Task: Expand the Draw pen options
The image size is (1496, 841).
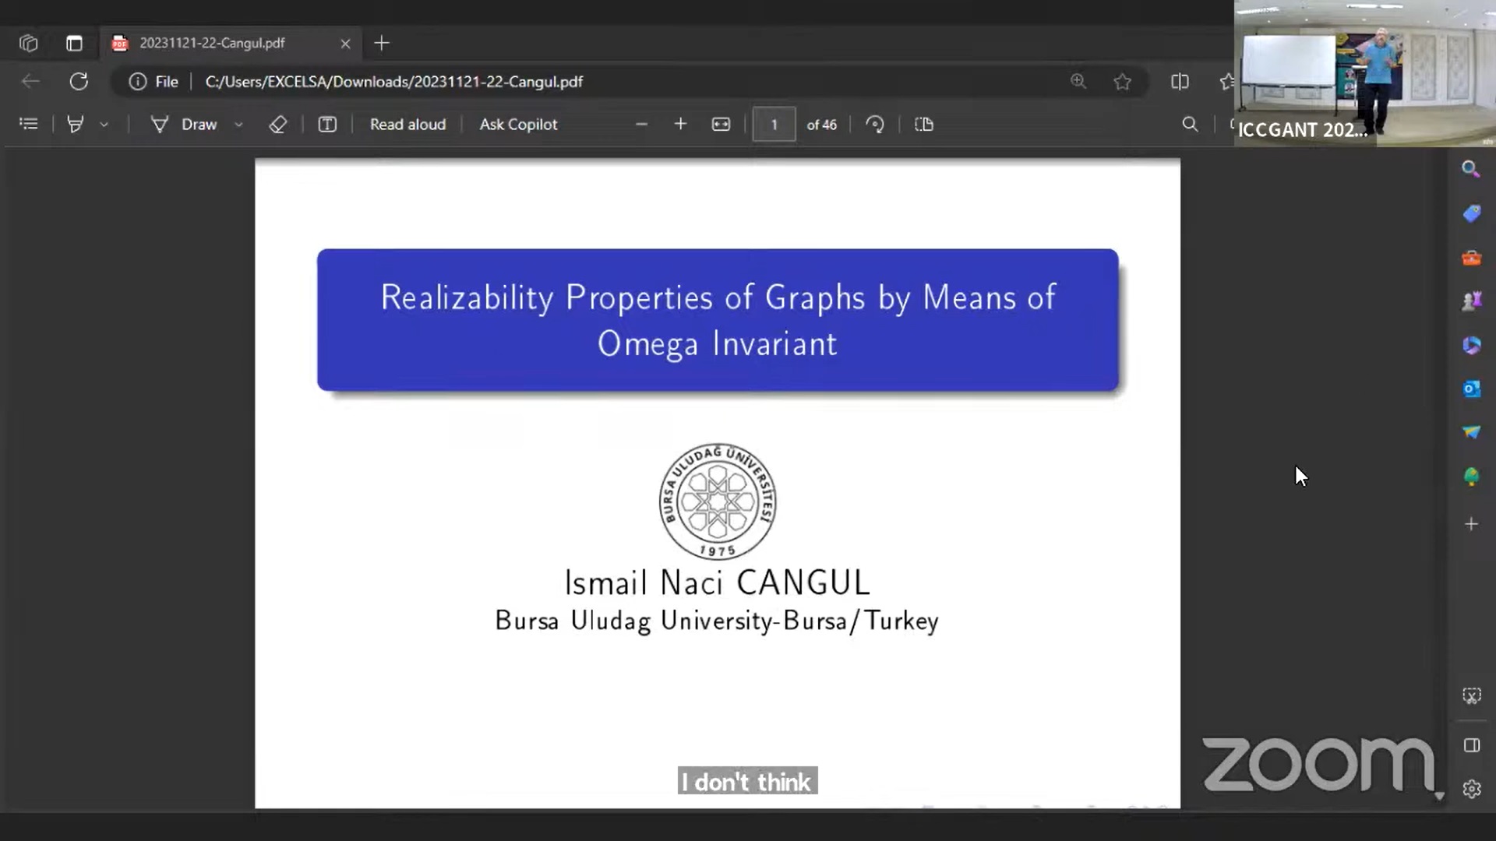Action: [238, 125]
